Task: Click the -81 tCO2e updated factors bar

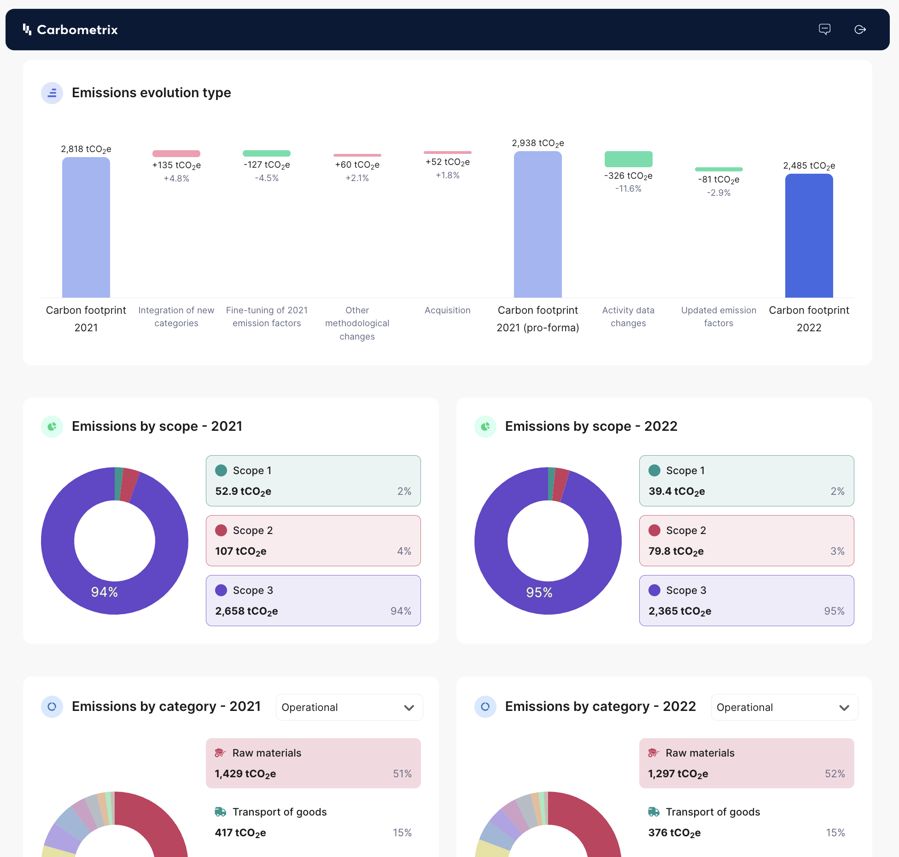Action: (x=719, y=170)
